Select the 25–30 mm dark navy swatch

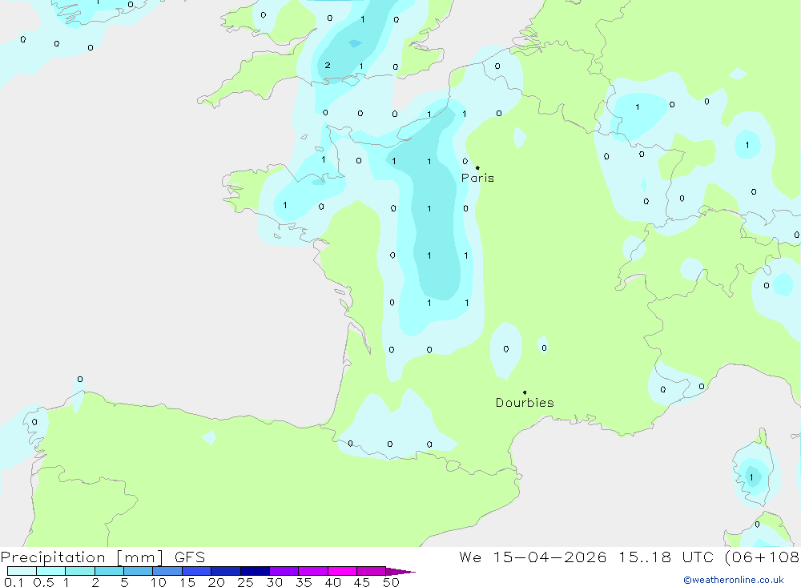coord(255,571)
